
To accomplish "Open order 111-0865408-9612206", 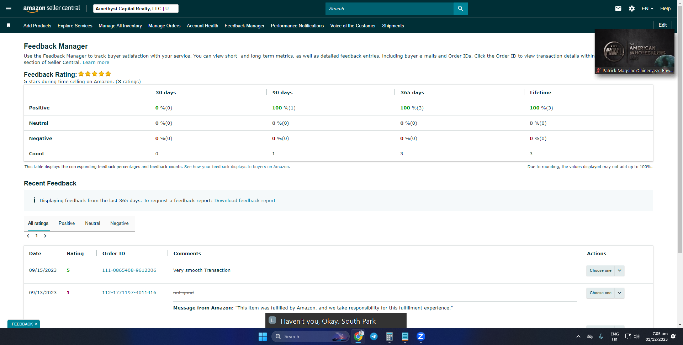I will click(x=129, y=270).
